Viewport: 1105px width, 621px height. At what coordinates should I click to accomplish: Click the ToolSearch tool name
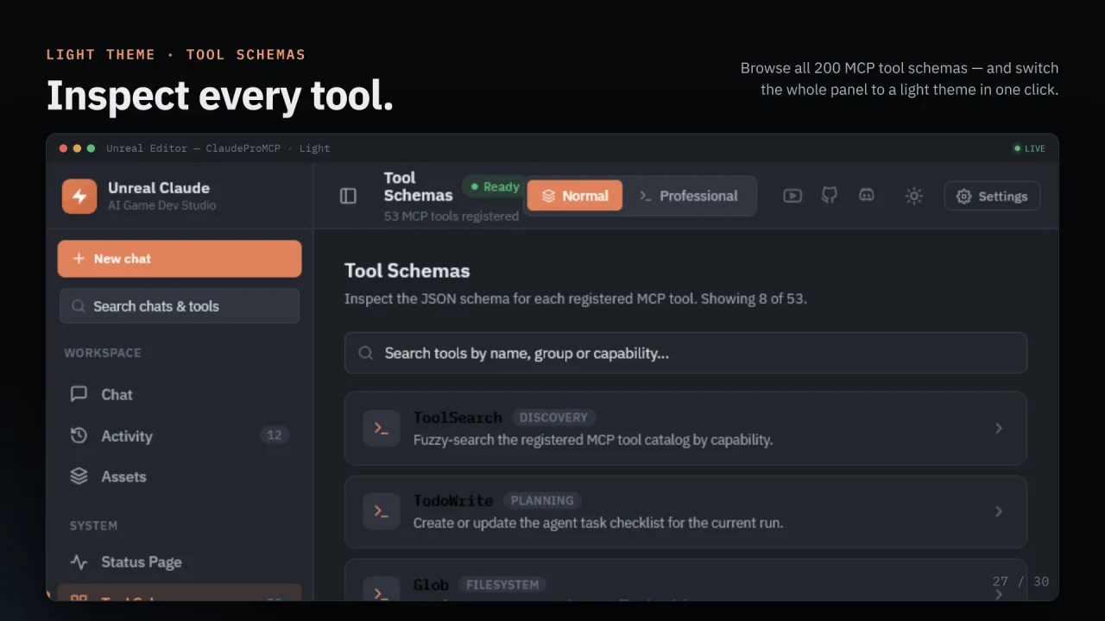(x=458, y=417)
